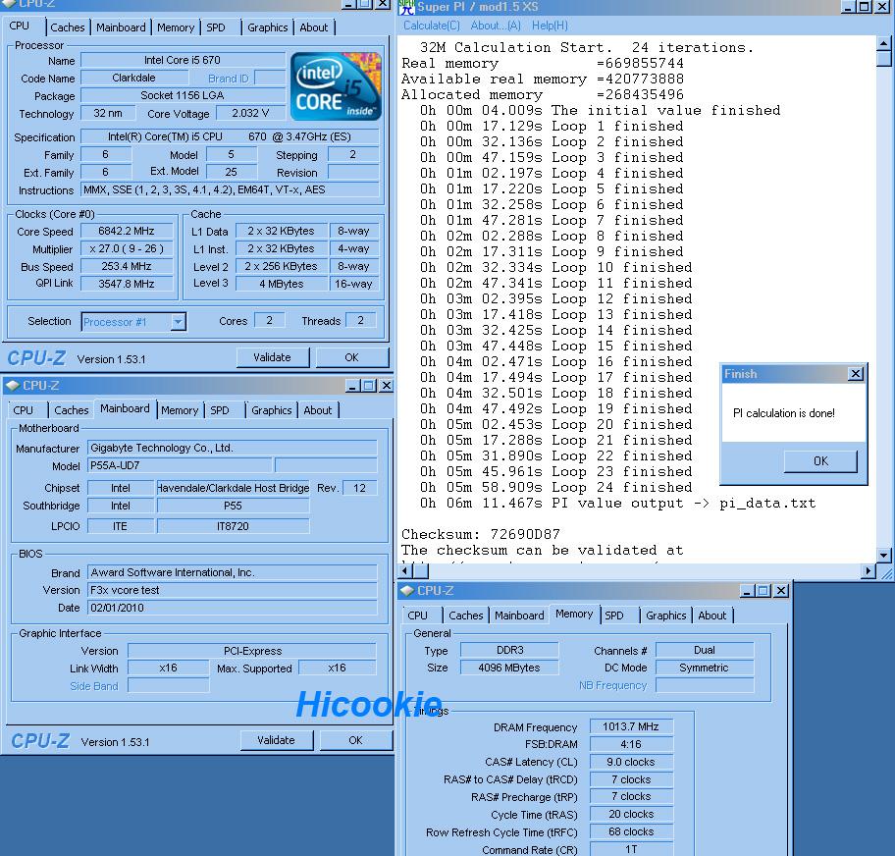Click OK in the Mainboard window
Image resolution: width=895 pixels, height=856 pixels.
(356, 740)
